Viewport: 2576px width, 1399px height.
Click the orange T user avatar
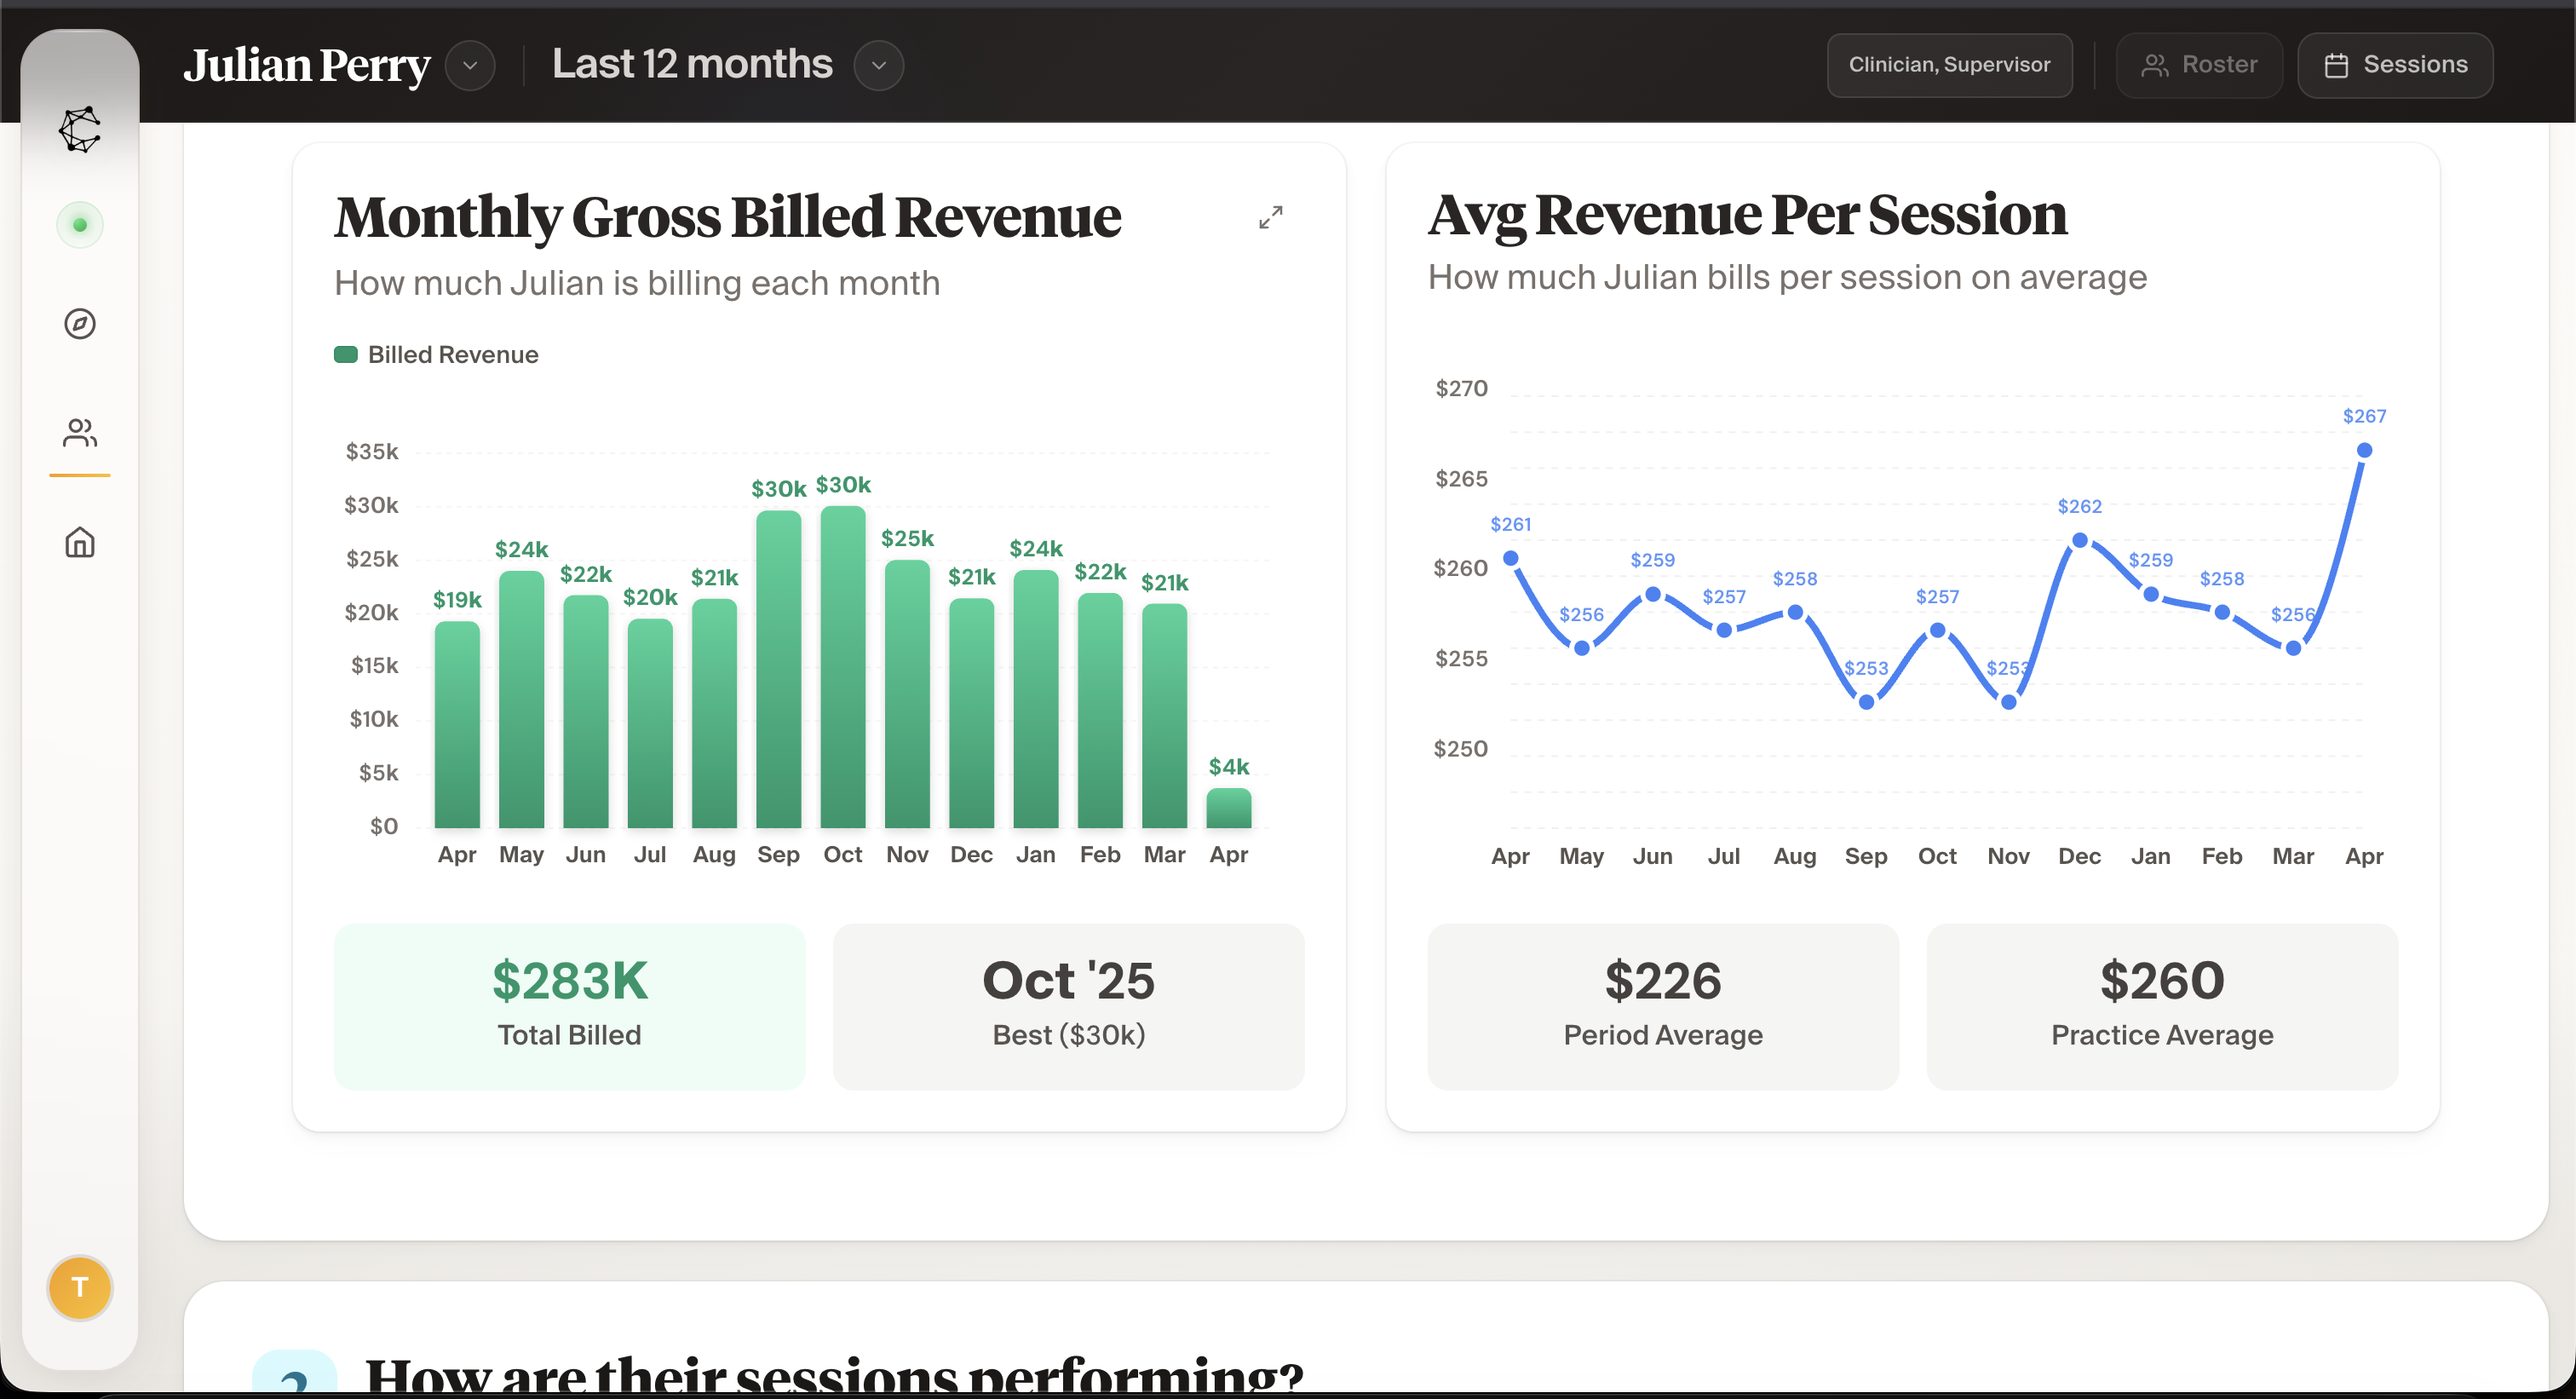tap(80, 1287)
